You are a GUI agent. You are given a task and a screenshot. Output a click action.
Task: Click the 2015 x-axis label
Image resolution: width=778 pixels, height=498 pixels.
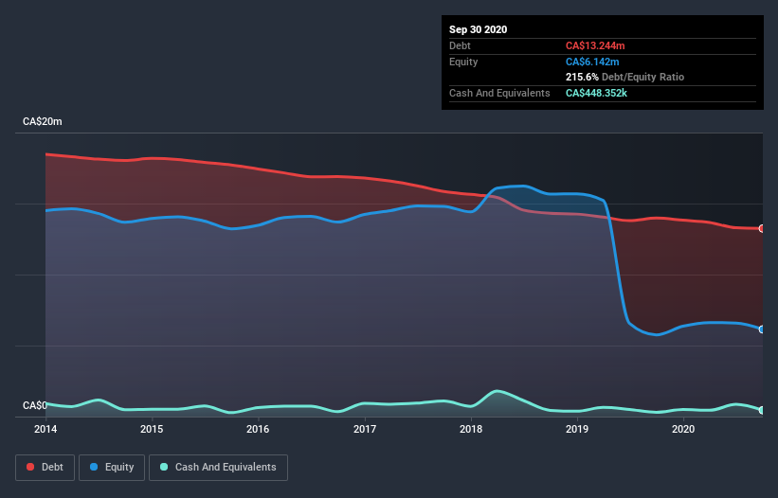click(x=152, y=429)
